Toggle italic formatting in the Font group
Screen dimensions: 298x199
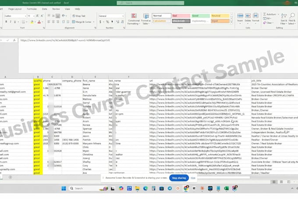click(x=11, y=22)
